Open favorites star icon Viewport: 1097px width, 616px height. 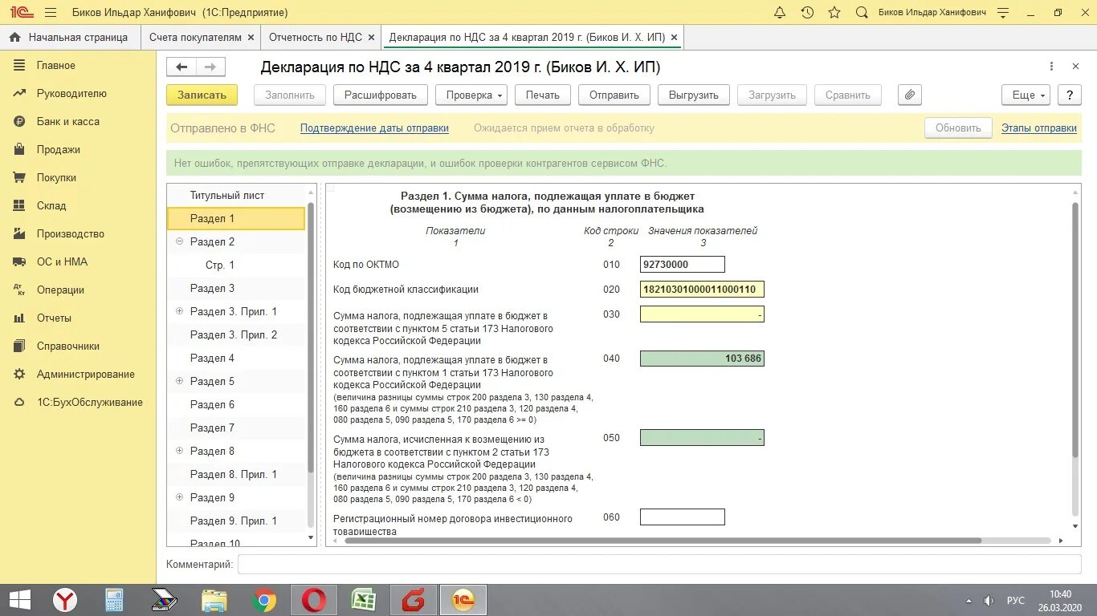pos(834,13)
